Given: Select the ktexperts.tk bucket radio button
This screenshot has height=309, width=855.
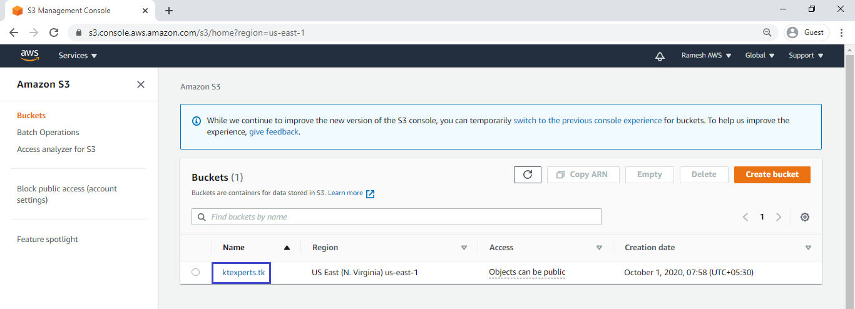Looking at the screenshot, I should 196,272.
